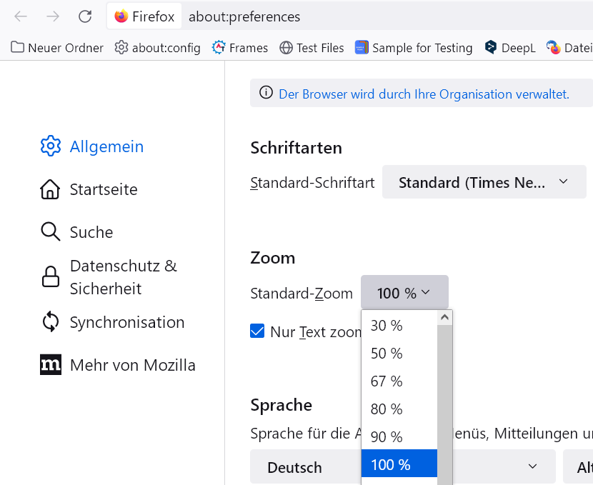Viewport: 593px width, 485px height.
Task: Click the zoom list scroll-up arrow
Action: click(x=444, y=317)
